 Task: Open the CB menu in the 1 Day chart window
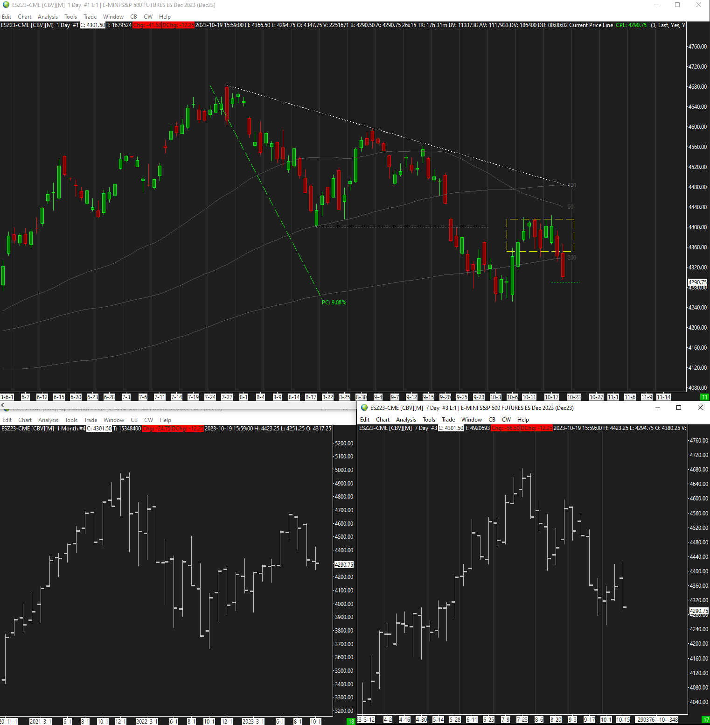pyautogui.click(x=134, y=17)
